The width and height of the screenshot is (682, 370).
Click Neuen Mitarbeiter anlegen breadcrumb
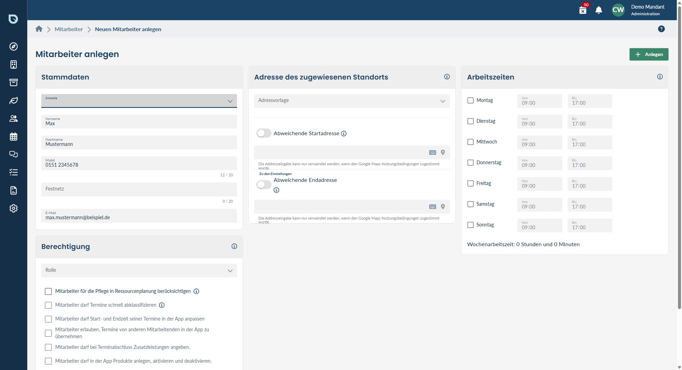(x=128, y=29)
